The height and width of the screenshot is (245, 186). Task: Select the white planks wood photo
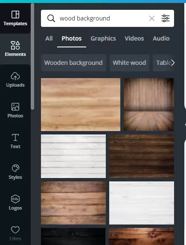[x=73, y=156]
